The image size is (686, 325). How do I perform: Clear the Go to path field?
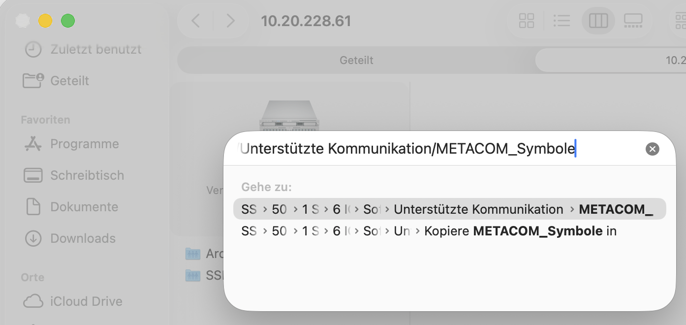tap(652, 149)
